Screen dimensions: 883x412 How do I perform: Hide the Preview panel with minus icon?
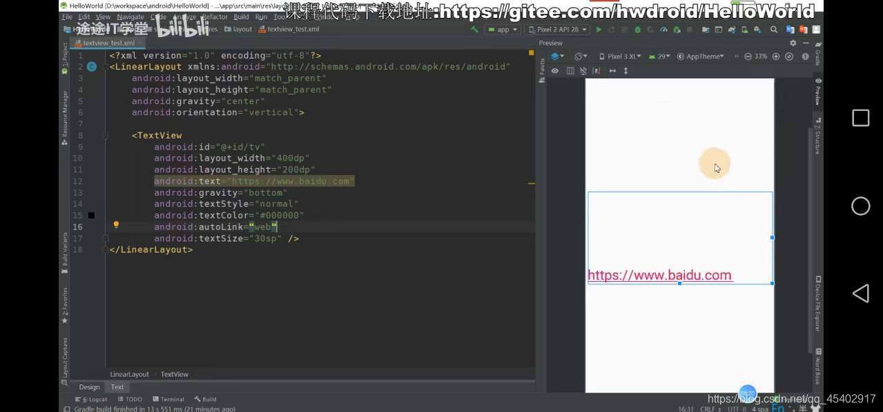pos(805,43)
